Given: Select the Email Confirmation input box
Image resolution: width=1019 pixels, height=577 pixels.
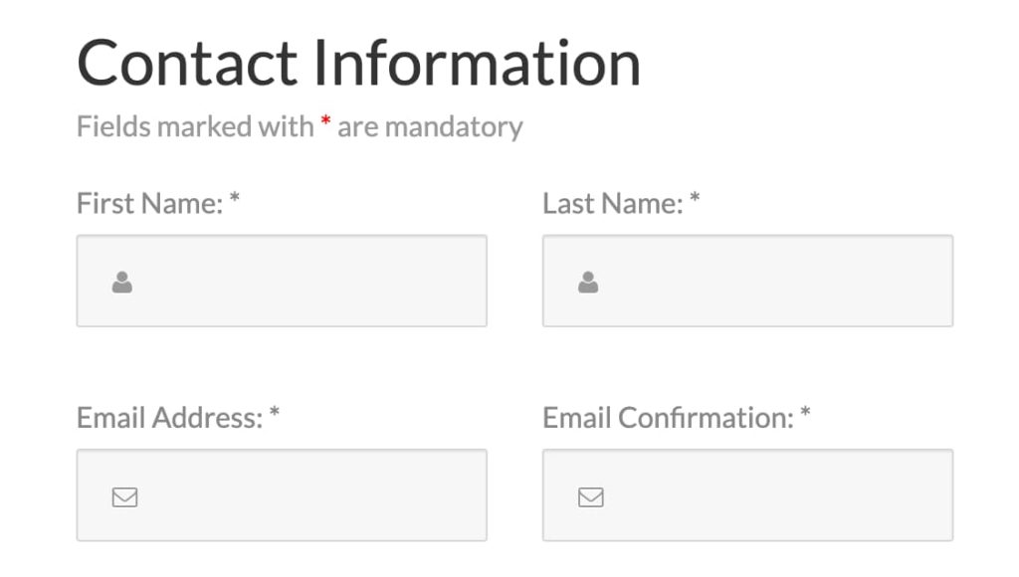Looking at the screenshot, I should coord(766,495).
